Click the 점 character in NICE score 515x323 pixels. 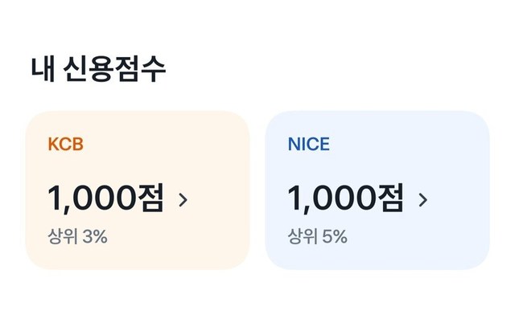point(389,198)
